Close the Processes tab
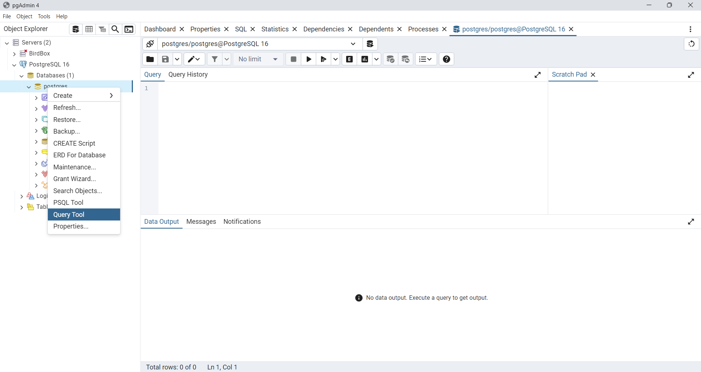701x372 pixels. tap(444, 29)
